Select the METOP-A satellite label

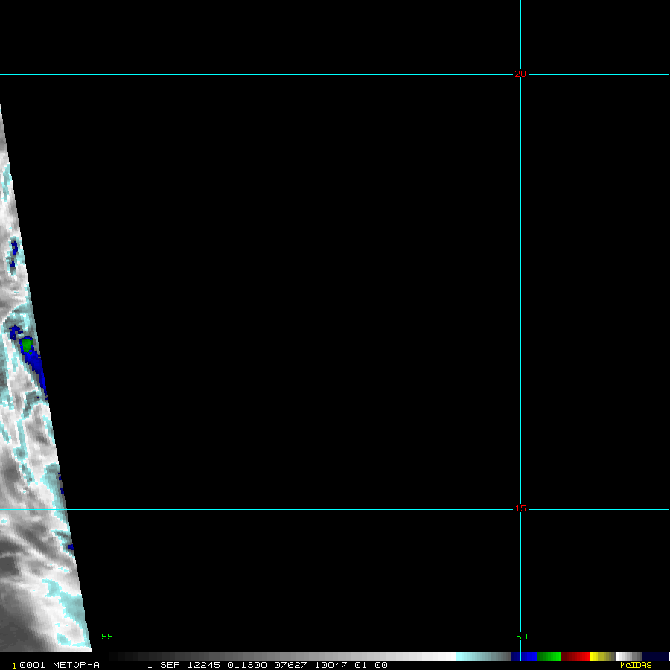click(x=76, y=665)
